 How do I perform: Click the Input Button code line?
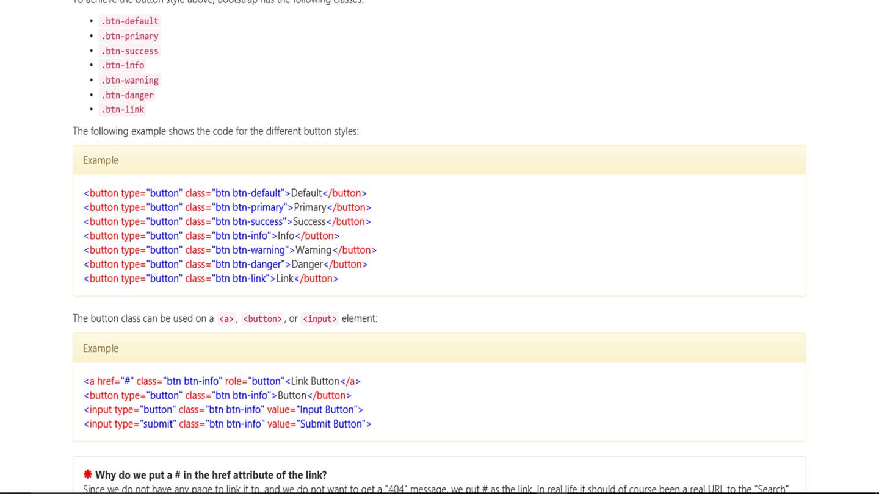pyautogui.click(x=223, y=410)
